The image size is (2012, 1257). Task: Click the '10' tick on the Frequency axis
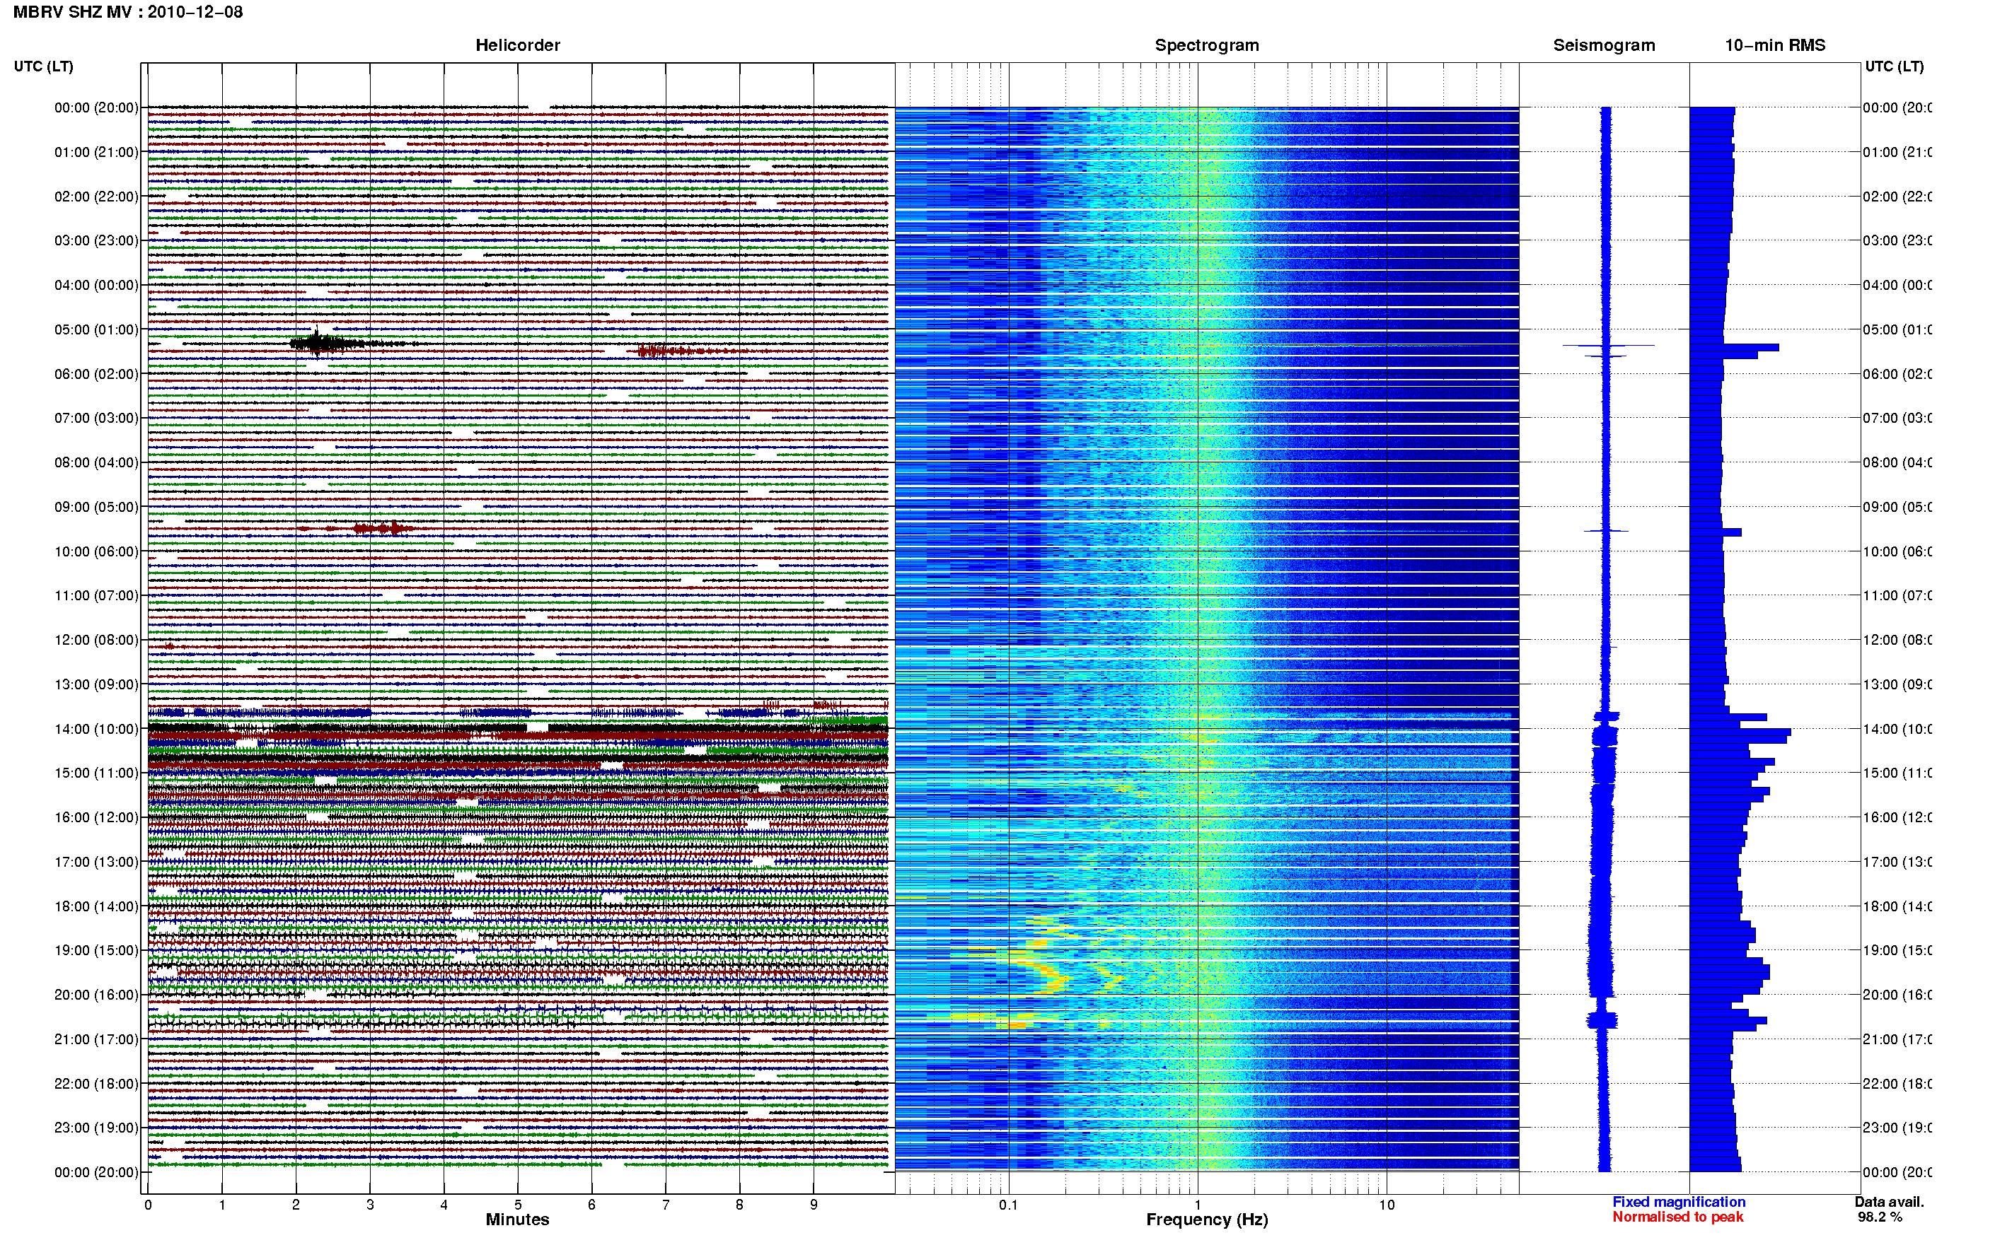coord(1387,1204)
